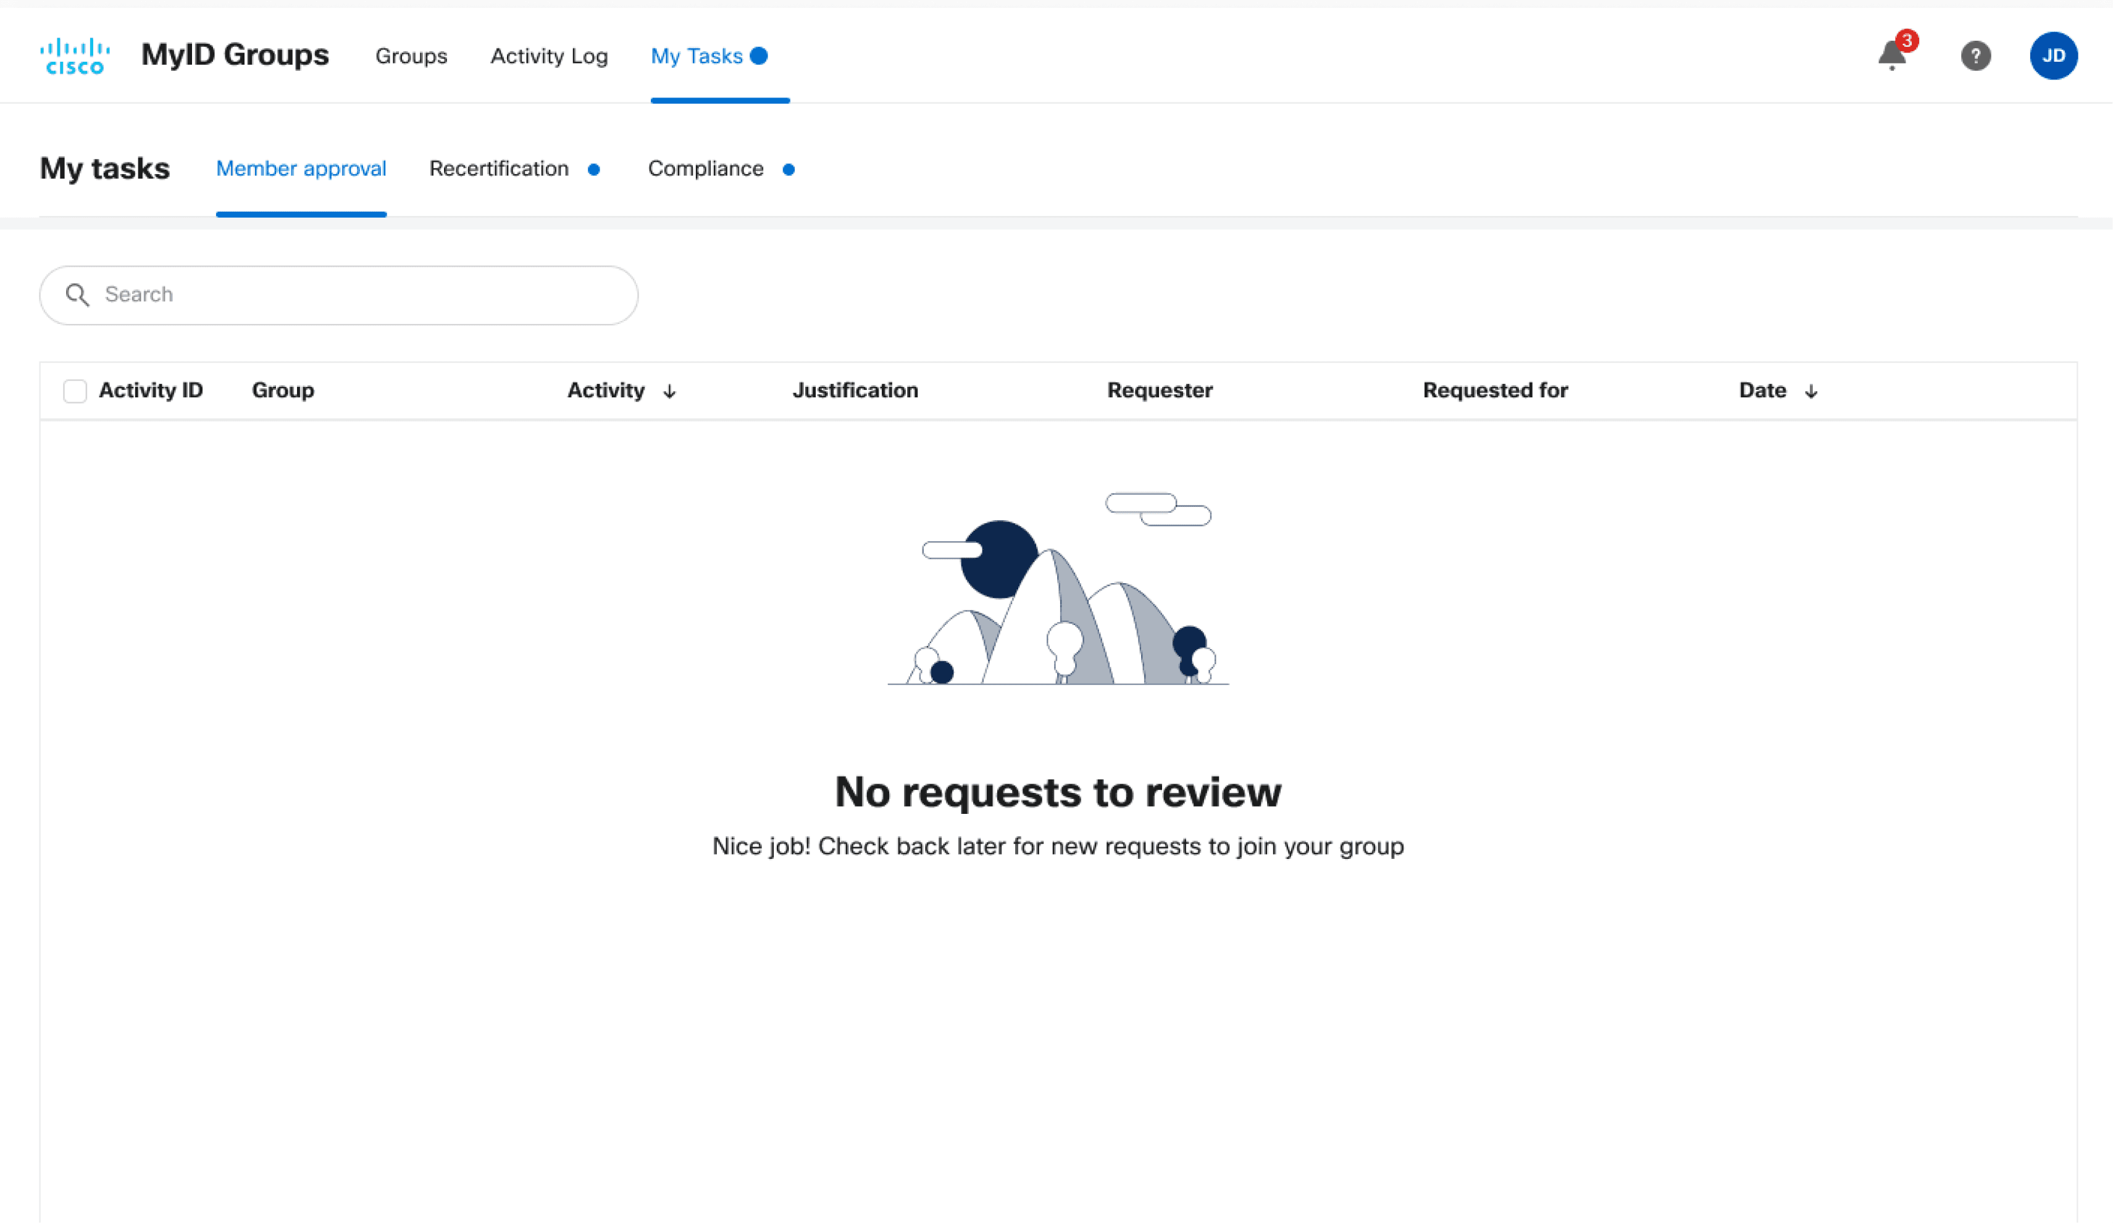Open the JD user avatar menu
The height and width of the screenshot is (1223, 2113).
[2052, 56]
